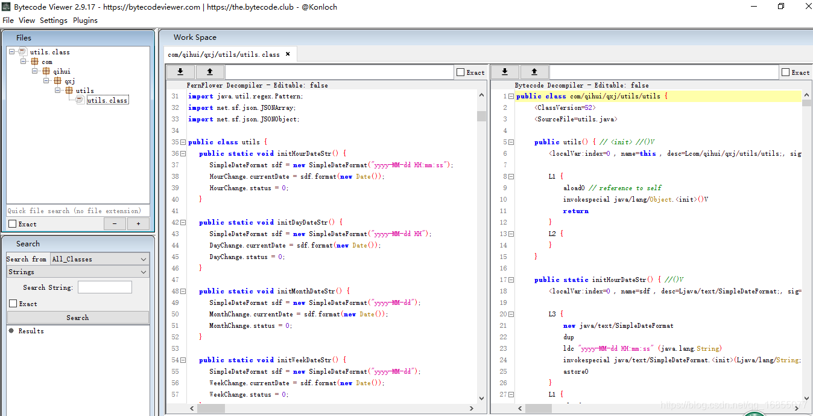Click the qihui package icon

point(46,71)
